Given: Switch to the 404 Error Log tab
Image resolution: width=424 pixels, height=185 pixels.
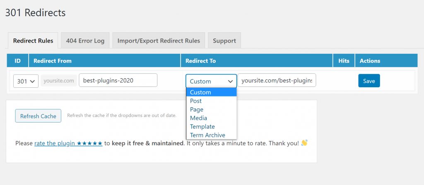Looking at the screenshot, I should [85, 41].
